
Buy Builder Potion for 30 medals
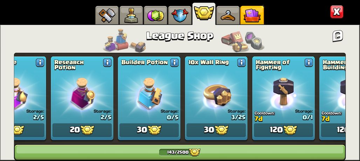149,130
